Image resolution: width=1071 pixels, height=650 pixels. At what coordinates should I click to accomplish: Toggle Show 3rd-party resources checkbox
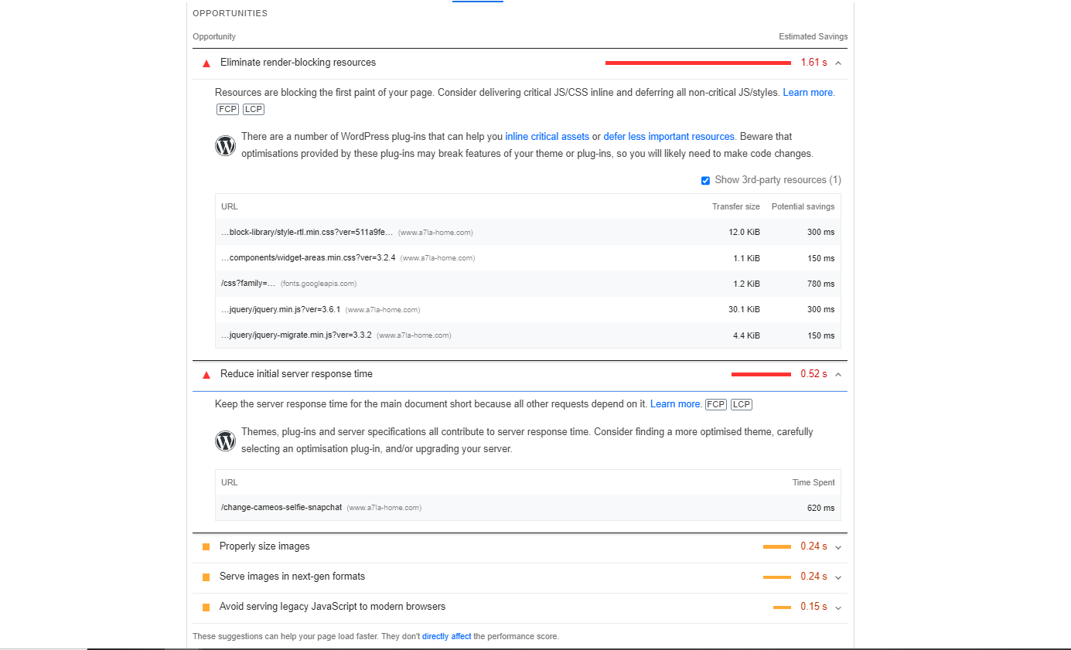pos(705,181)
